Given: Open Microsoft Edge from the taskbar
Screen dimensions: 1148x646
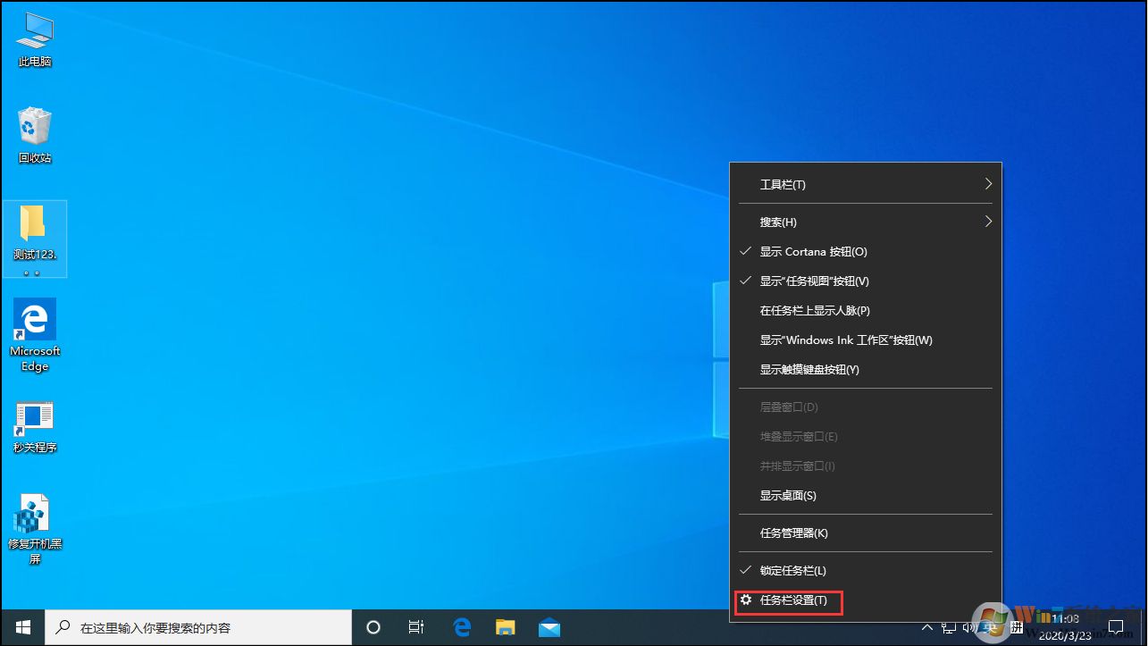Looking at the screenshot, I should point(461,627).
